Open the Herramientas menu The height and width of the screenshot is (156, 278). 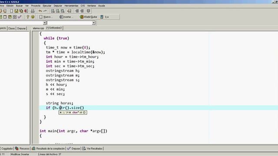[71, 6]
